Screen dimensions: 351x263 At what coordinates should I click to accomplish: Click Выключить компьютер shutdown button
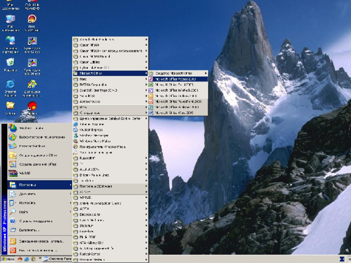click(39, 250)
